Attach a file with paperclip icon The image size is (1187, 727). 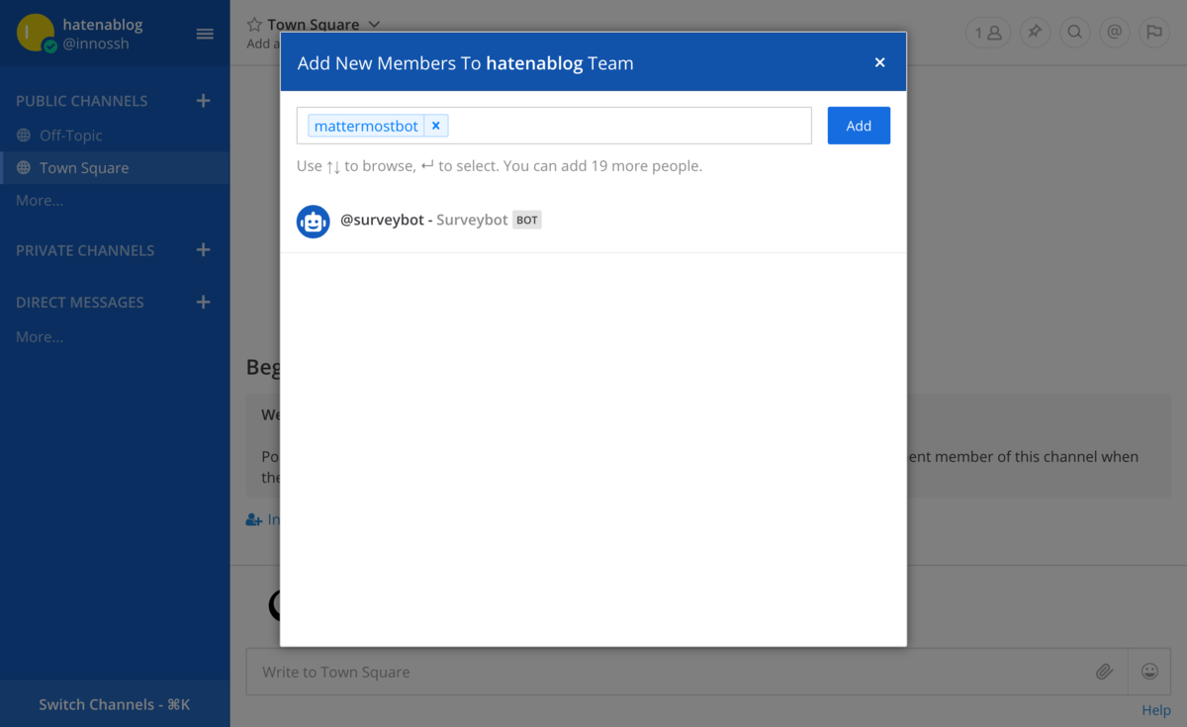[x=1105, y=672]
